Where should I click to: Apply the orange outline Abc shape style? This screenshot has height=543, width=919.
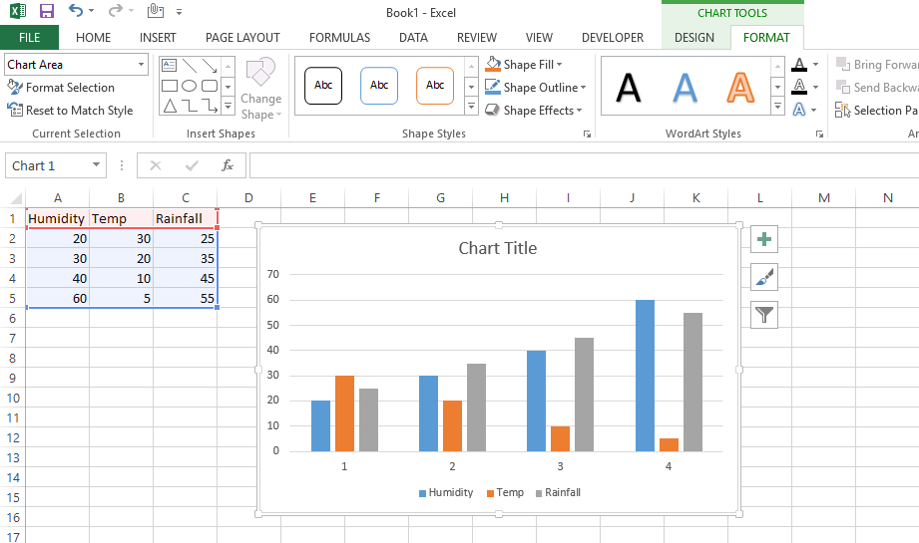coord(435,86)
